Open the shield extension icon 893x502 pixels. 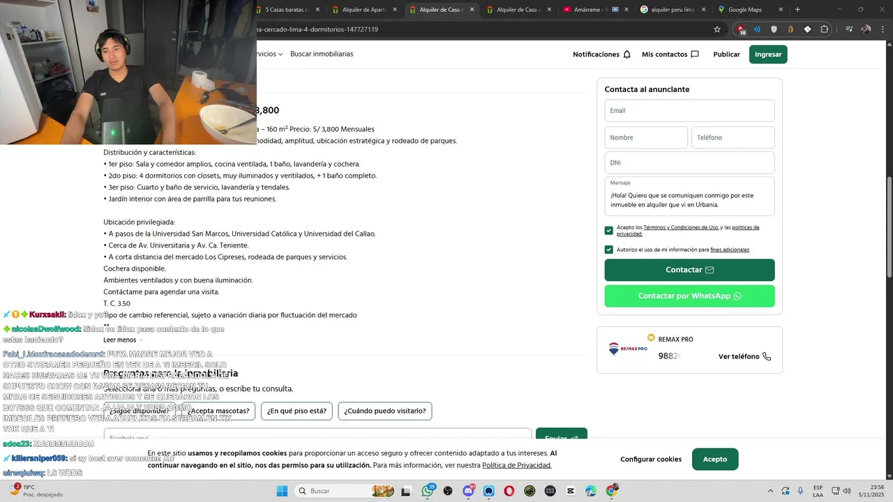pos(774,29)
